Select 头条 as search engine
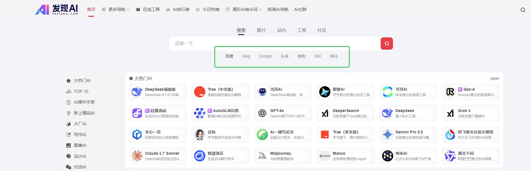Image resolution: width=531 pixels, height=171 pixels. pyautogui.click(x=285, y=56)
